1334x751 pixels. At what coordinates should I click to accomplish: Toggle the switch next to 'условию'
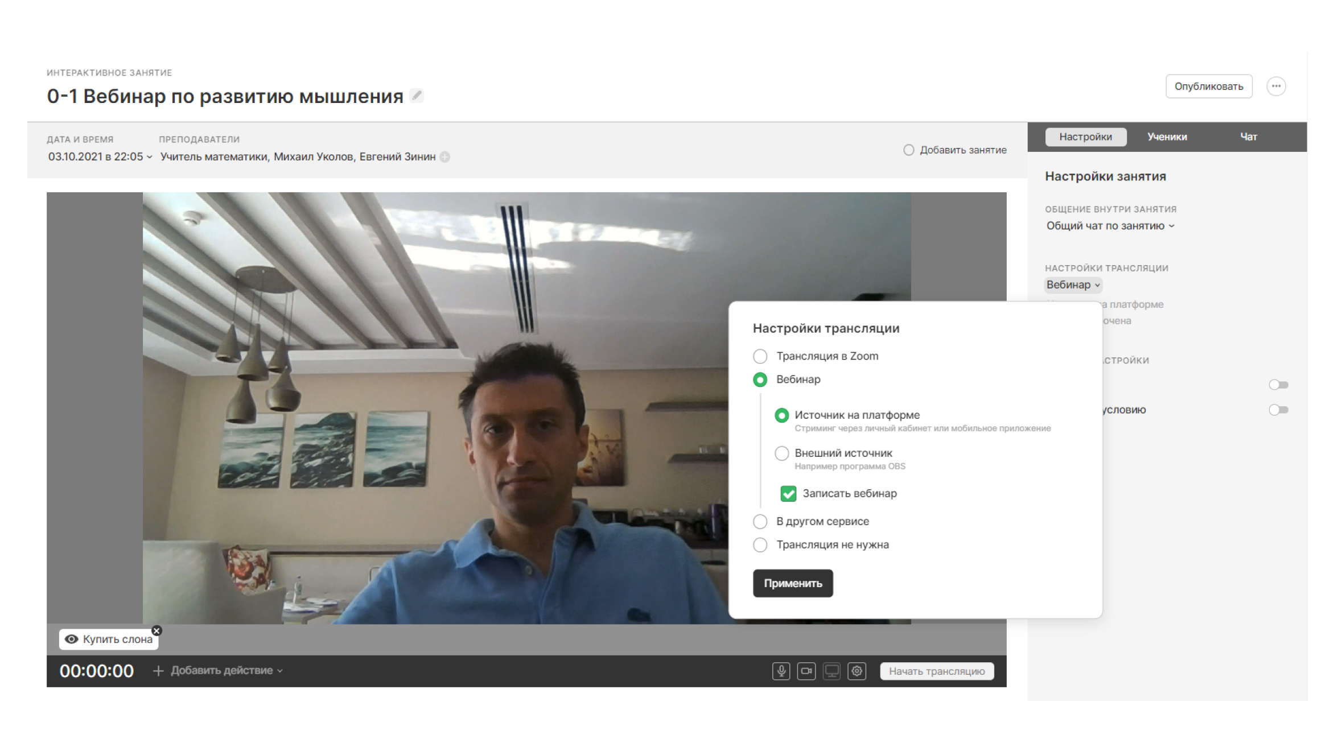click(1278, 410)
